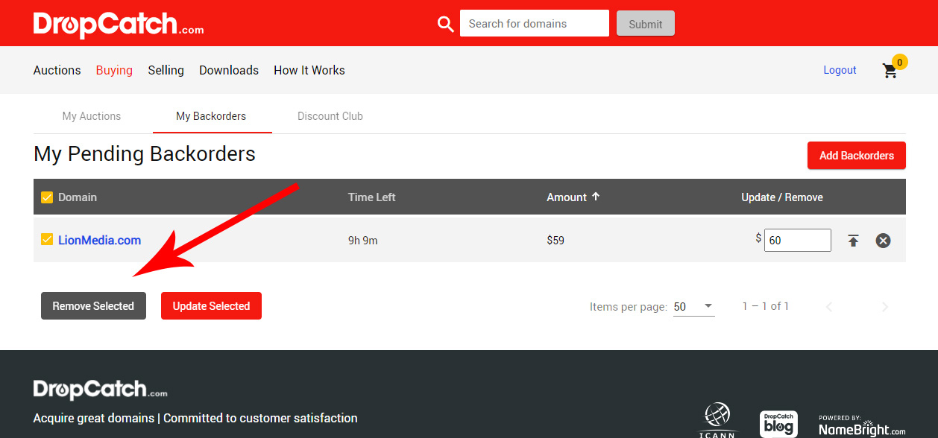938x438 pixels.
Task: Click the Logout link
Action: [x=840, y=70]
